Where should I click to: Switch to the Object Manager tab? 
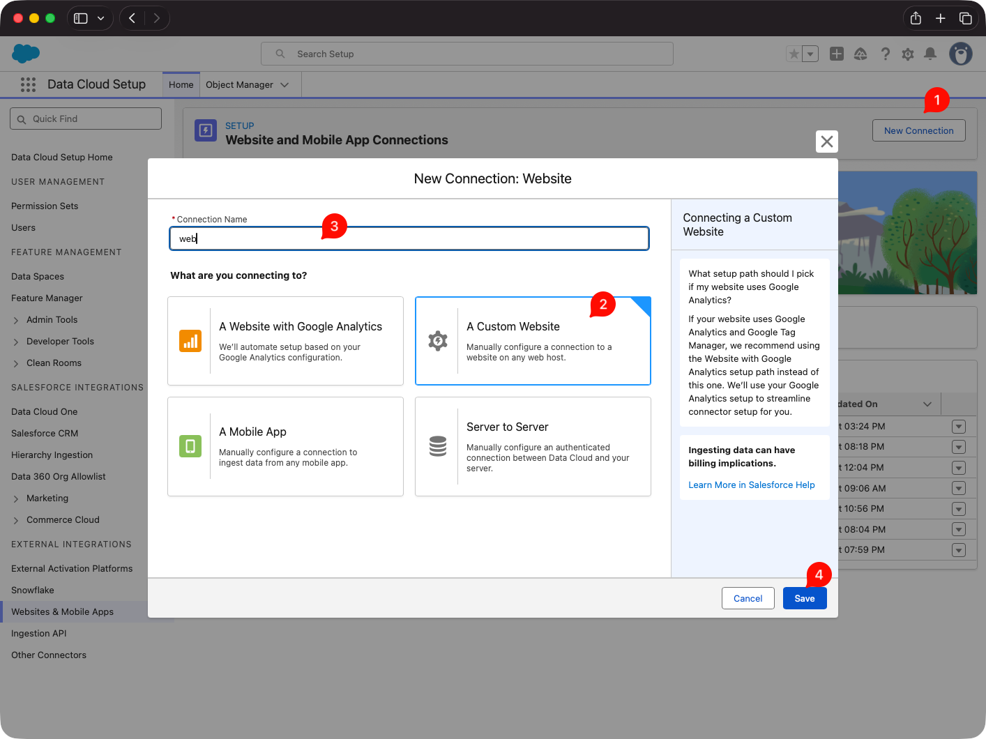pos(241,84)
